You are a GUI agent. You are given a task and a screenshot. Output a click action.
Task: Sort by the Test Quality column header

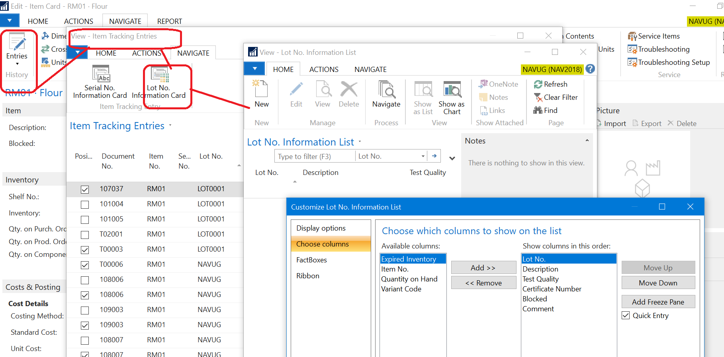427,172
